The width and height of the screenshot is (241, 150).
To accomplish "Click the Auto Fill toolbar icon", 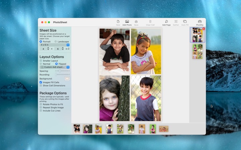I will pyautogui.click(x=185, y=21).
